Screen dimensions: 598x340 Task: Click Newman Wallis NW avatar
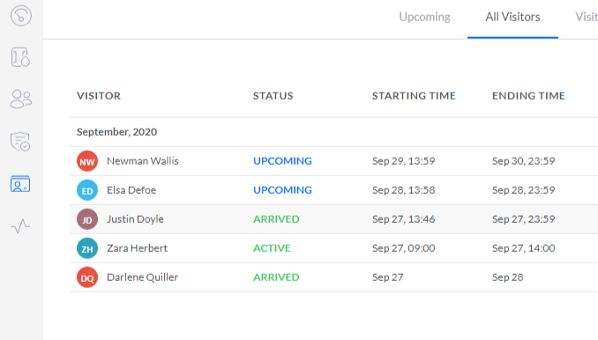tap(87, 161)
